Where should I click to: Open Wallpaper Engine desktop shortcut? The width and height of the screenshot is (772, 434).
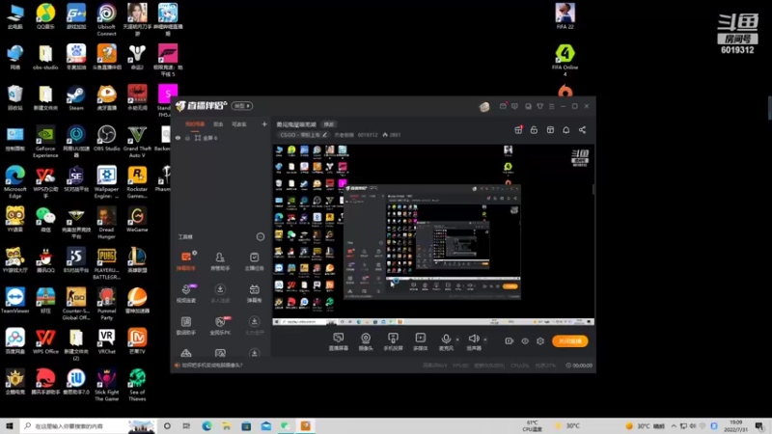(x=106, y=182)
